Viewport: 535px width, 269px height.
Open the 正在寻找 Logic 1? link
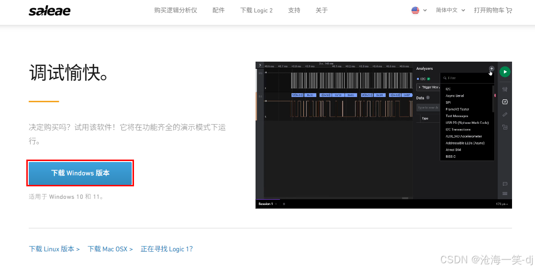pos(167,249)
